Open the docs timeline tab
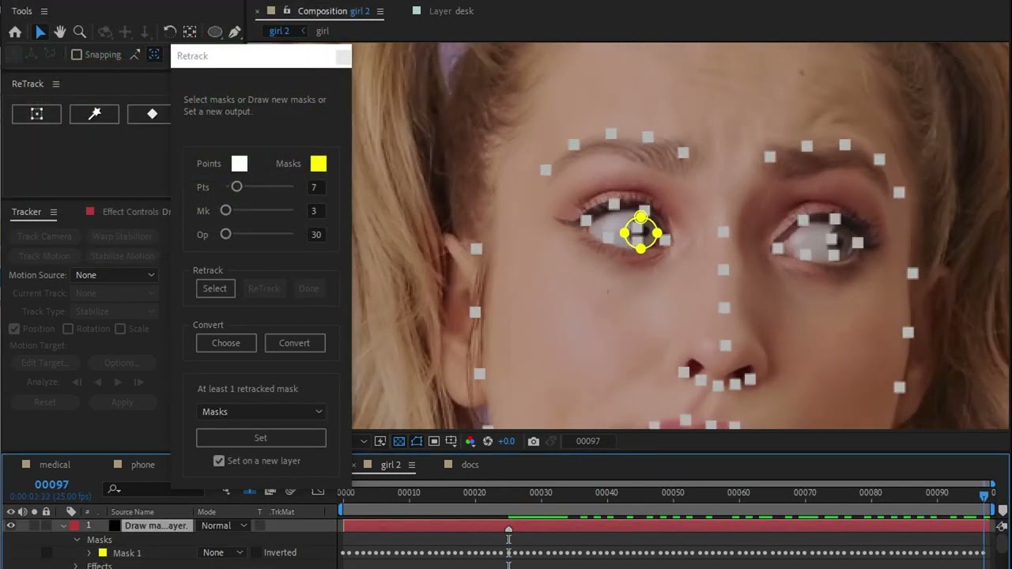The width and height of the screenshot is (1012, 569). point(470,465)
